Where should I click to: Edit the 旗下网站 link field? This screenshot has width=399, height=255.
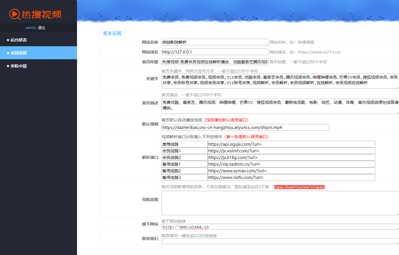[x=280, y=227]
